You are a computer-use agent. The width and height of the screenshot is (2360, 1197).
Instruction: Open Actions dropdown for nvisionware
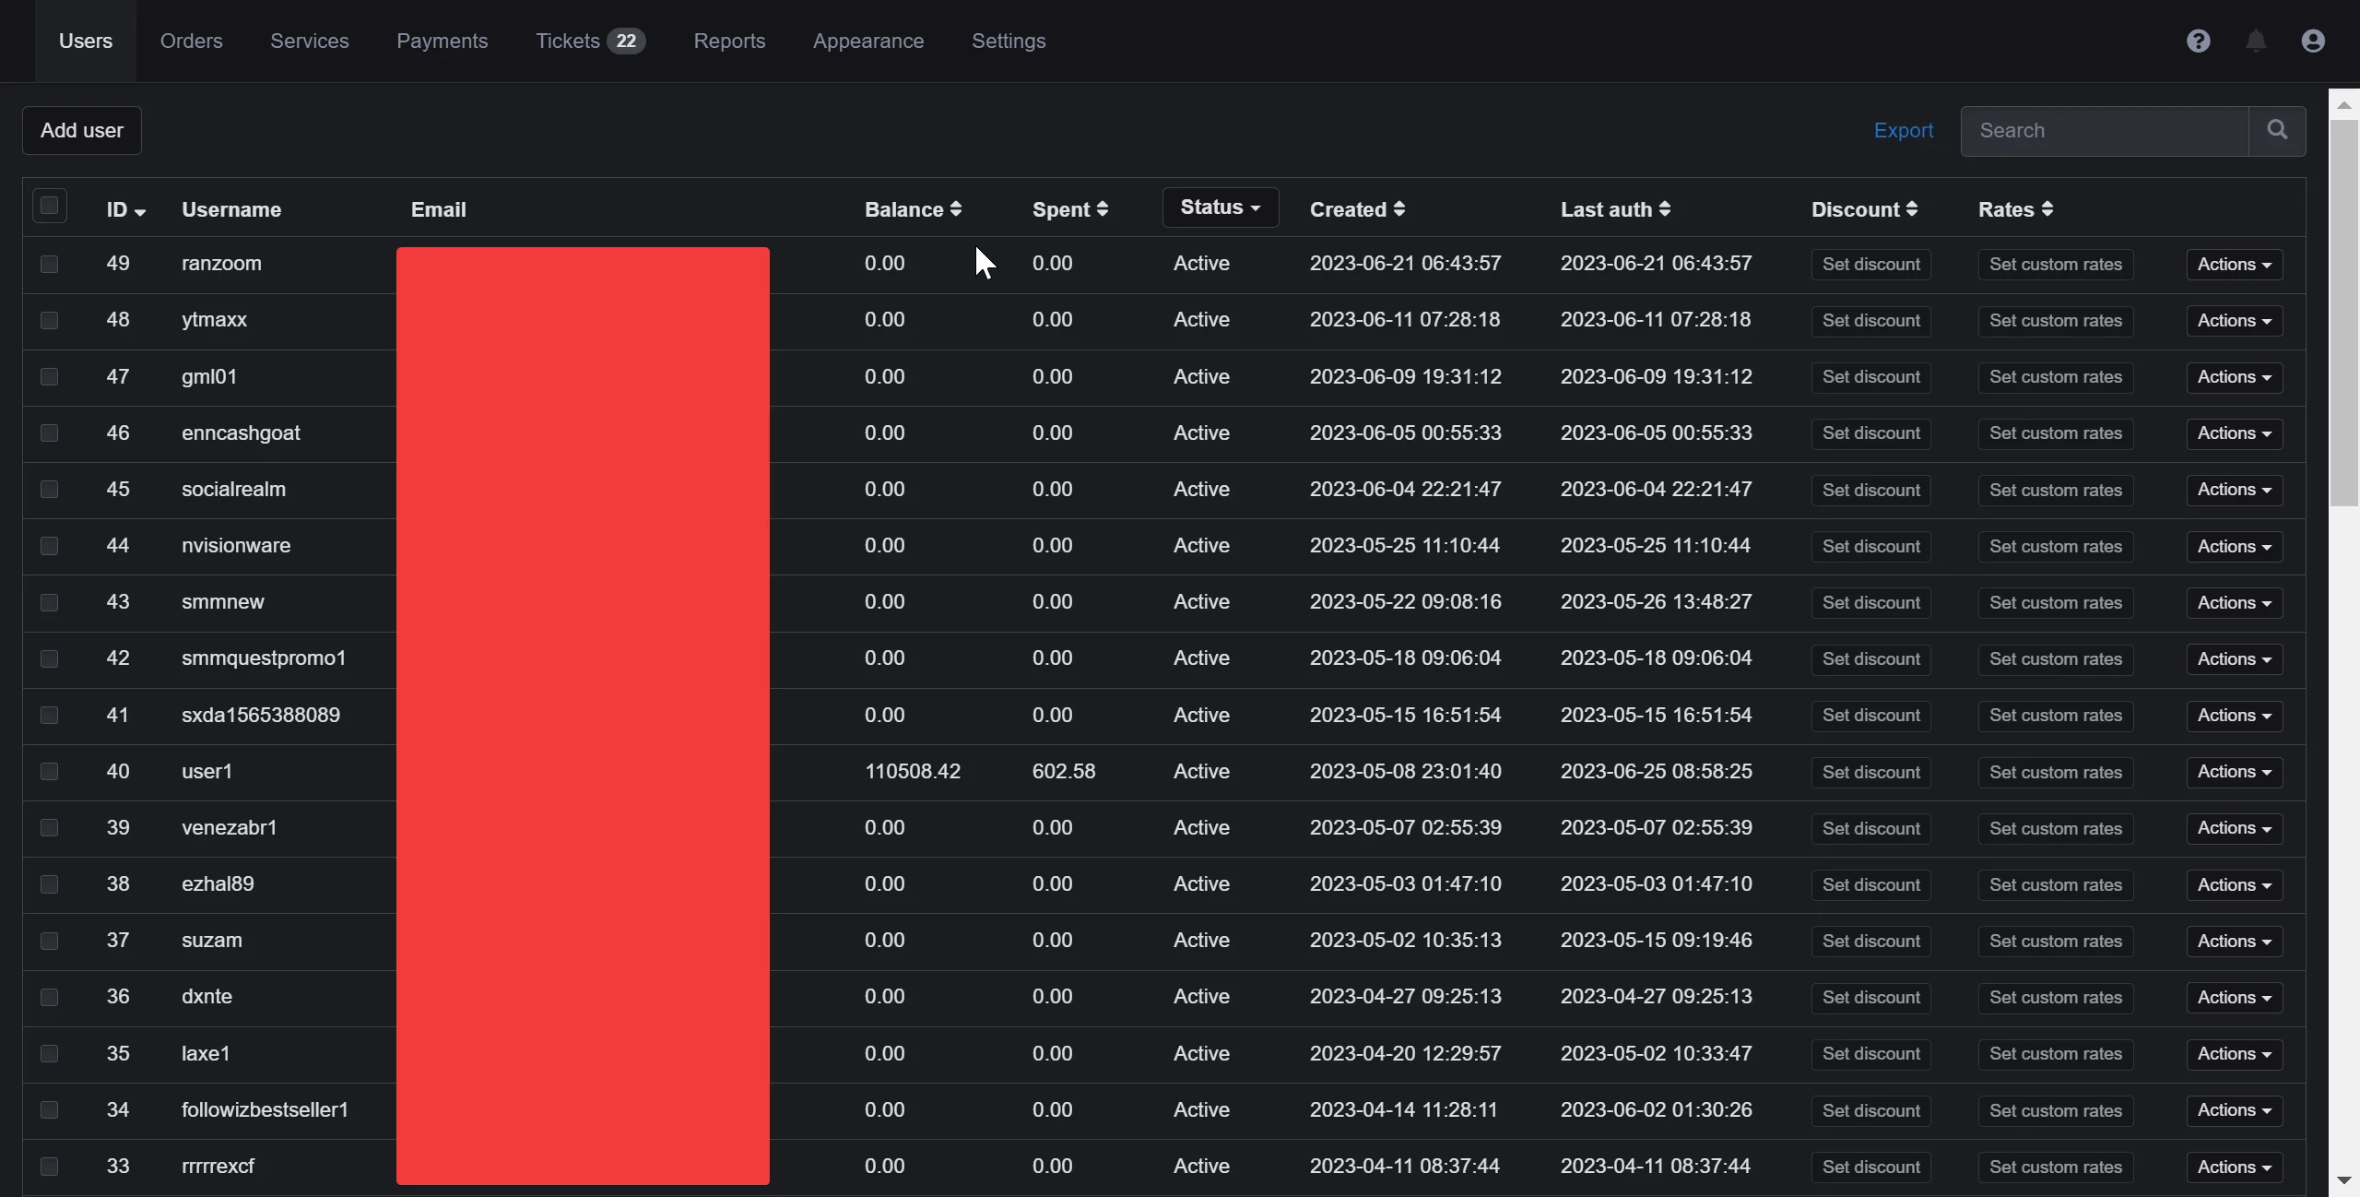[2235, 547]
